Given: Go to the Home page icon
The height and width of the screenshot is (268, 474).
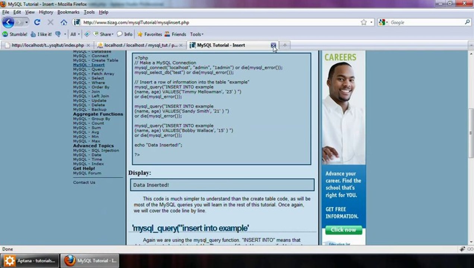Looking at the screenshot, I should (x=64, y=22).
